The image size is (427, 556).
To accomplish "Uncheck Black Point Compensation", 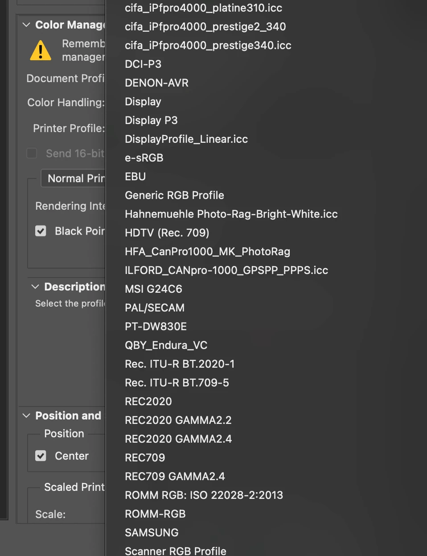I will tap(41, 231).
